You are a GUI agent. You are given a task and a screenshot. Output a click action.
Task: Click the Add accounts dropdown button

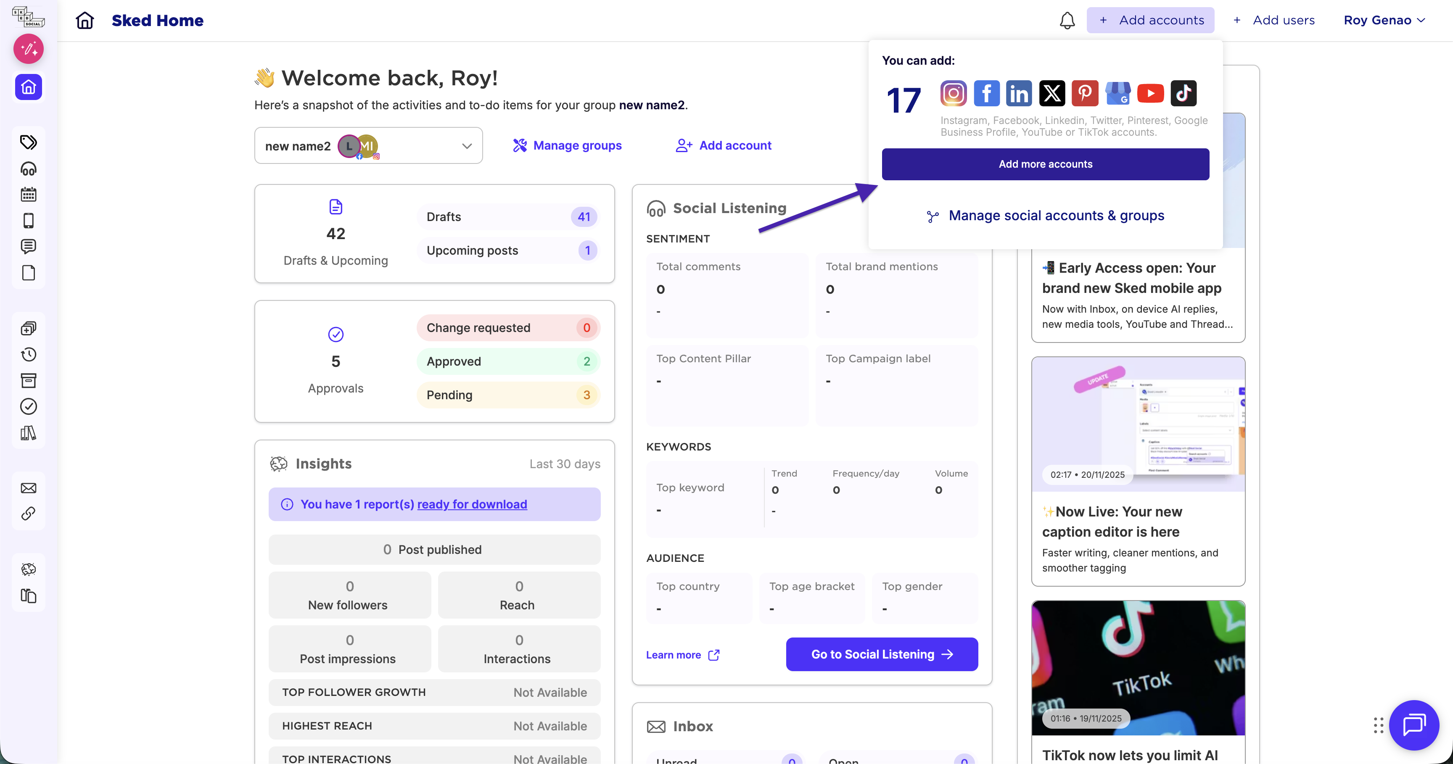click(x=1150, y=20)
